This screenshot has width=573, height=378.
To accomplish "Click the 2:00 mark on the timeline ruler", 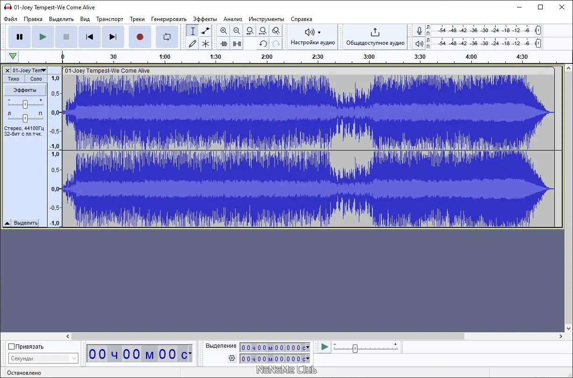I will pos(267,57).
